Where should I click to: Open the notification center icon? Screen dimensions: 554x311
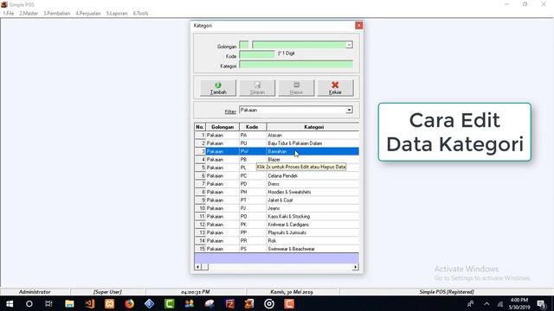click(541, 303)
